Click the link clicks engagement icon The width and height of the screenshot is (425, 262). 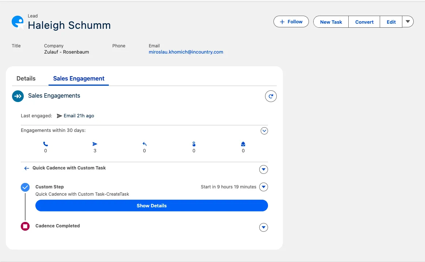tap(194, 144)
